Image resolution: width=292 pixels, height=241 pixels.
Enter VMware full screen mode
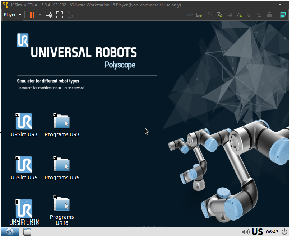[x=60, y=15]
